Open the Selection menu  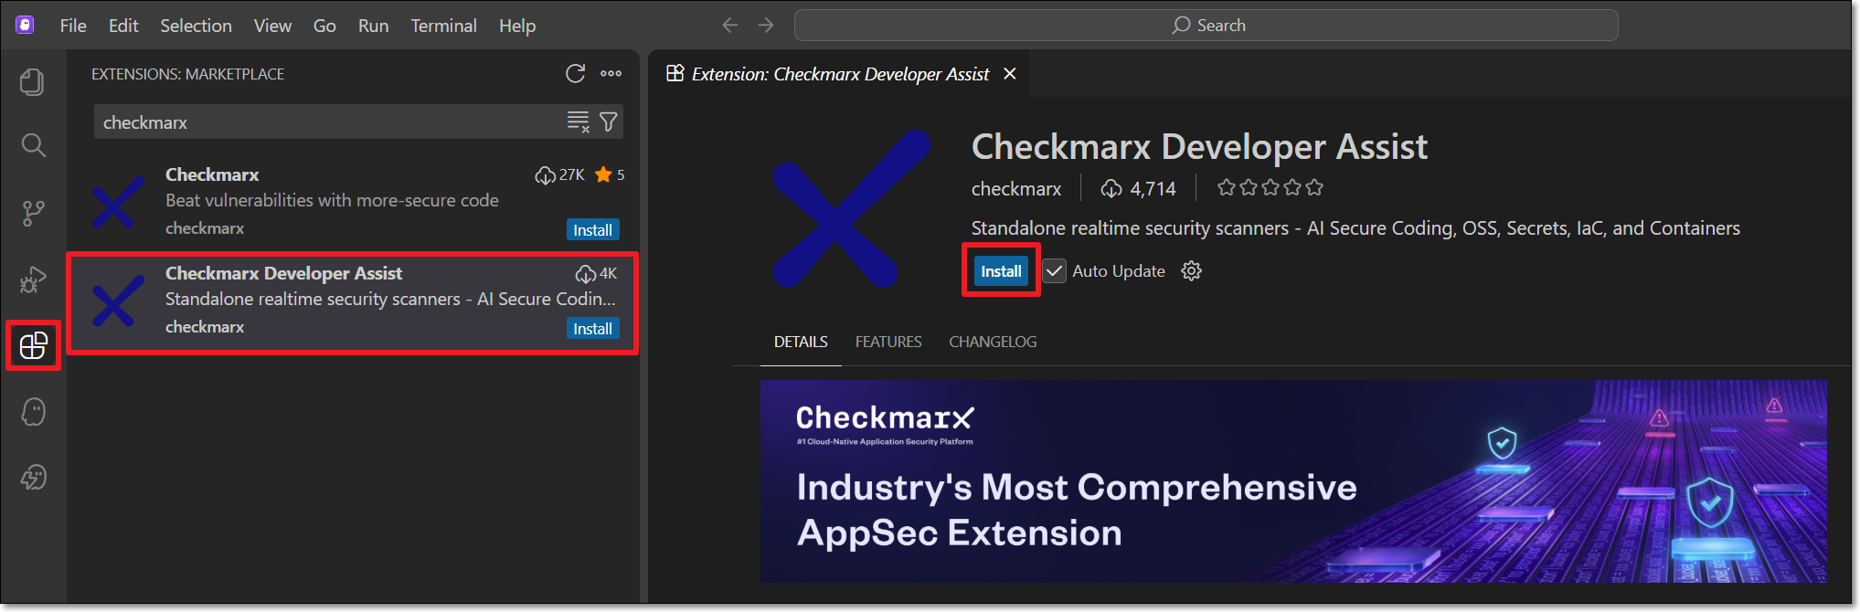point(196,26)
